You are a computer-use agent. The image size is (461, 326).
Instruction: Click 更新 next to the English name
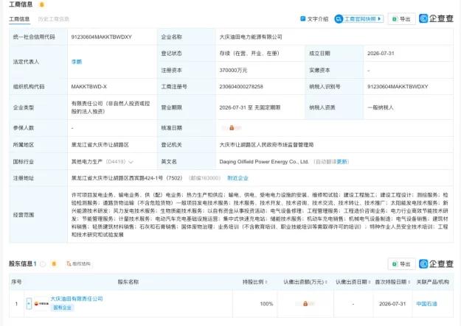pyautogui.click(x=342, y=162)
